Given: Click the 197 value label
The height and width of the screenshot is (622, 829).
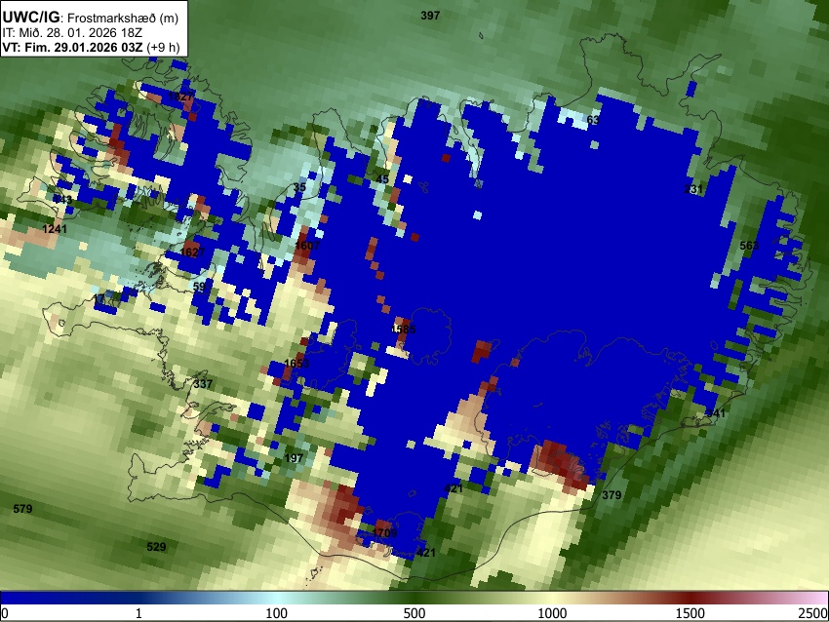Looking at the screenshot, I should click(x=294, y=457).
